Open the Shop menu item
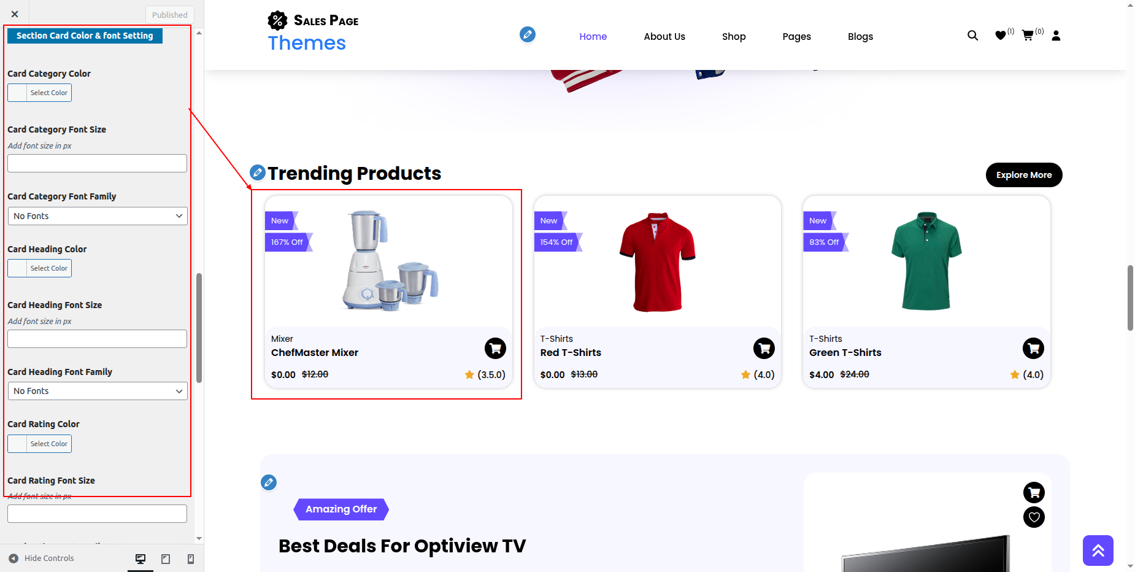The height and width of the screenshot is (572, 1135). (734, 37)
